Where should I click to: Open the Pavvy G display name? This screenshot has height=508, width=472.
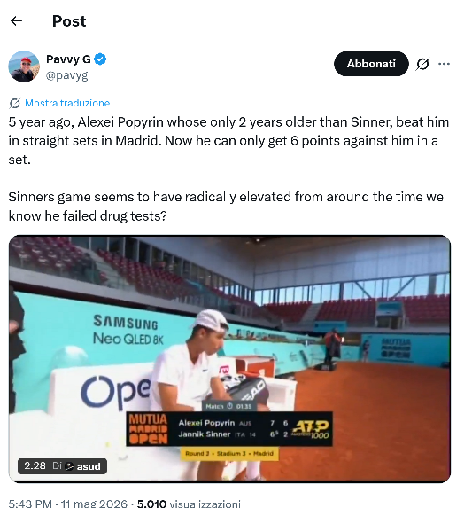[x=68, y=59]
